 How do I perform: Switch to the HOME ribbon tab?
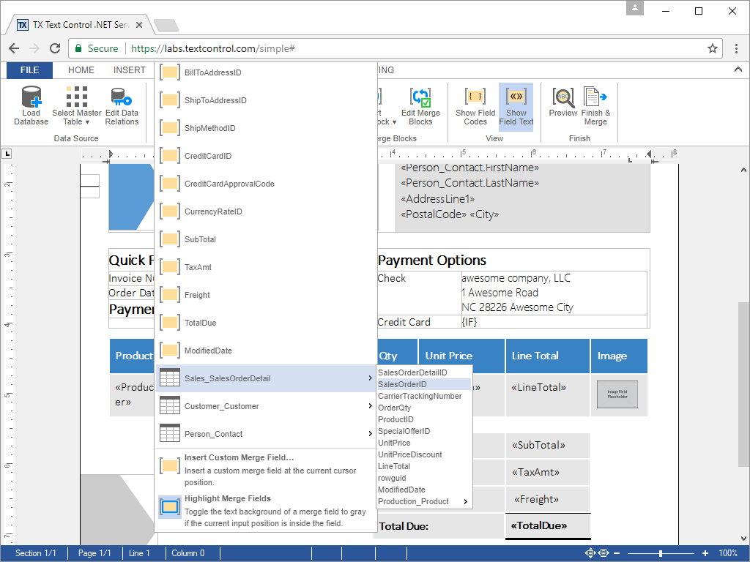point(81,70)
